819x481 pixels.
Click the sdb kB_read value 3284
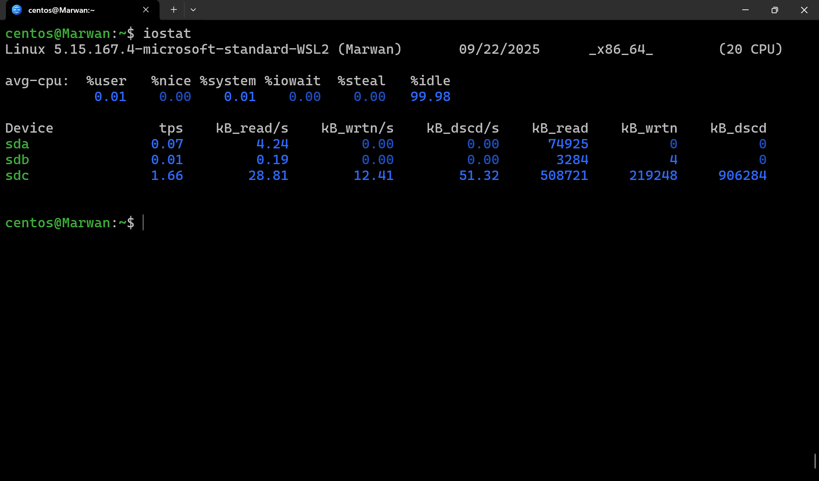pos(572,160)
